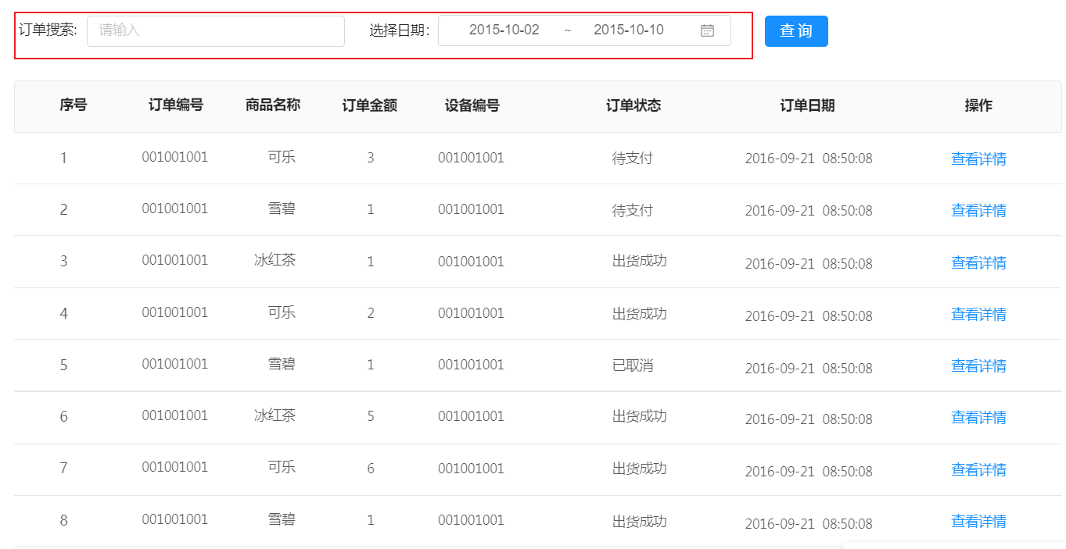
Task: Select 可乐 in row 1
Action: click(282, 157)
